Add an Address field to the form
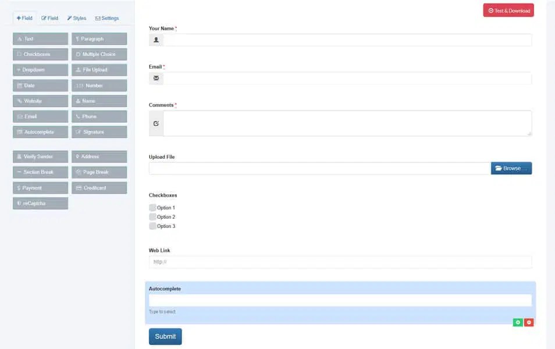The width and height of the screenshot is (555, 349). tap(98, 156)
